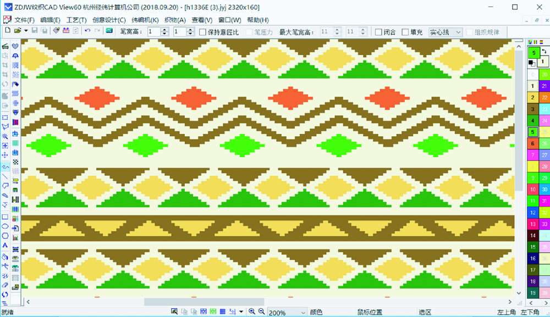550x317 pixels.
Task: Check the 填充 checkbox
Action: (405, 32)
